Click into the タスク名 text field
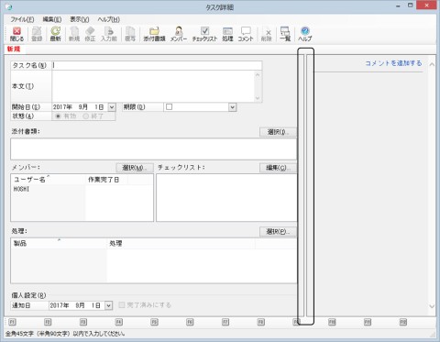Viewport: 440px width, 342px height. coord(157,65)
